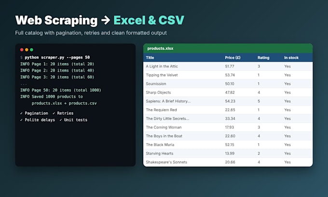Select the 'Sapiens: A Brief History...' cell
328x197 pixels.
168,101
